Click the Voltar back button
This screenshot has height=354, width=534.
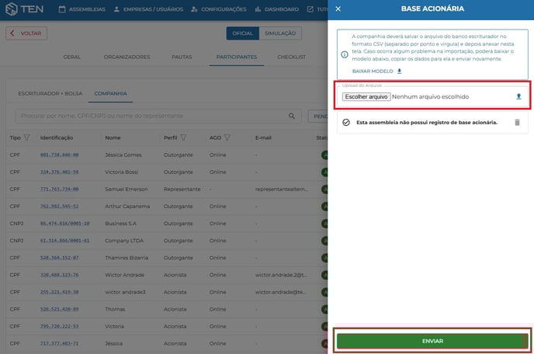click(x=26, y=33)
